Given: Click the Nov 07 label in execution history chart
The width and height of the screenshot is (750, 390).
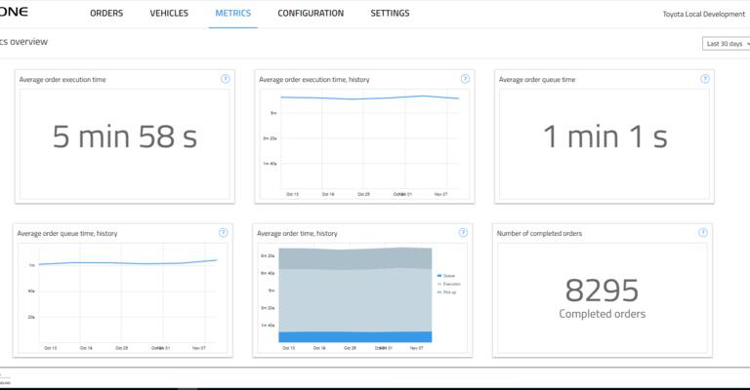Looking at the screenshot, I should pos(441,194).
